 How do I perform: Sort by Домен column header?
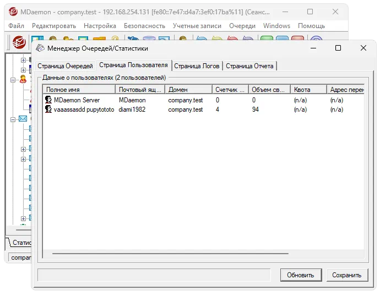(188, 90)
